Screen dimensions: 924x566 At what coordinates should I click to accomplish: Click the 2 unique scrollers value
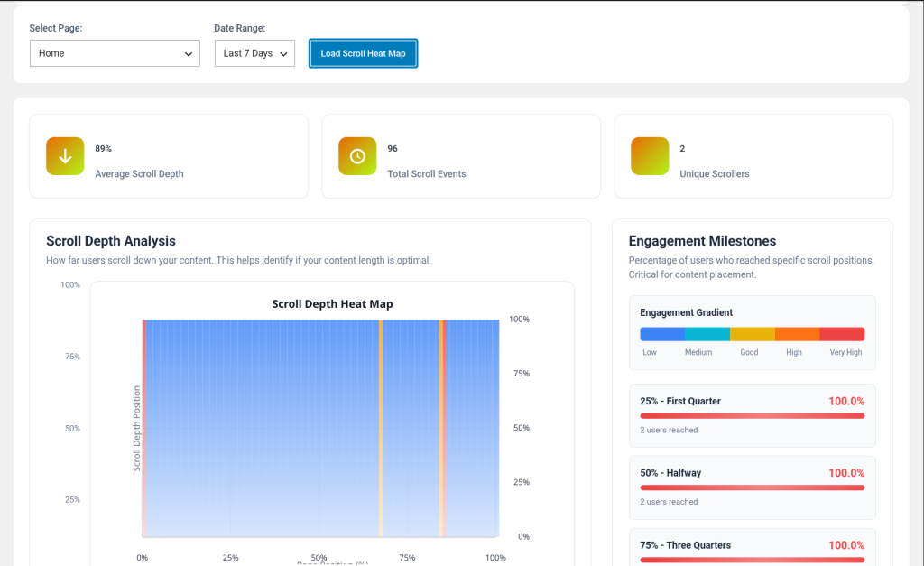click(x=682, y=149)
